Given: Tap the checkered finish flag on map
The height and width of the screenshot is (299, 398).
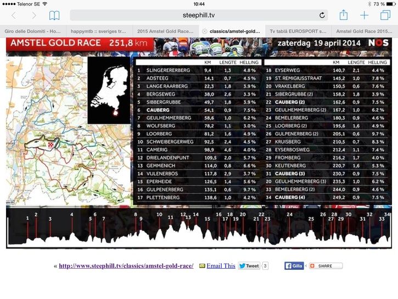Looking at the screenshot, I should tap(51, 145).
